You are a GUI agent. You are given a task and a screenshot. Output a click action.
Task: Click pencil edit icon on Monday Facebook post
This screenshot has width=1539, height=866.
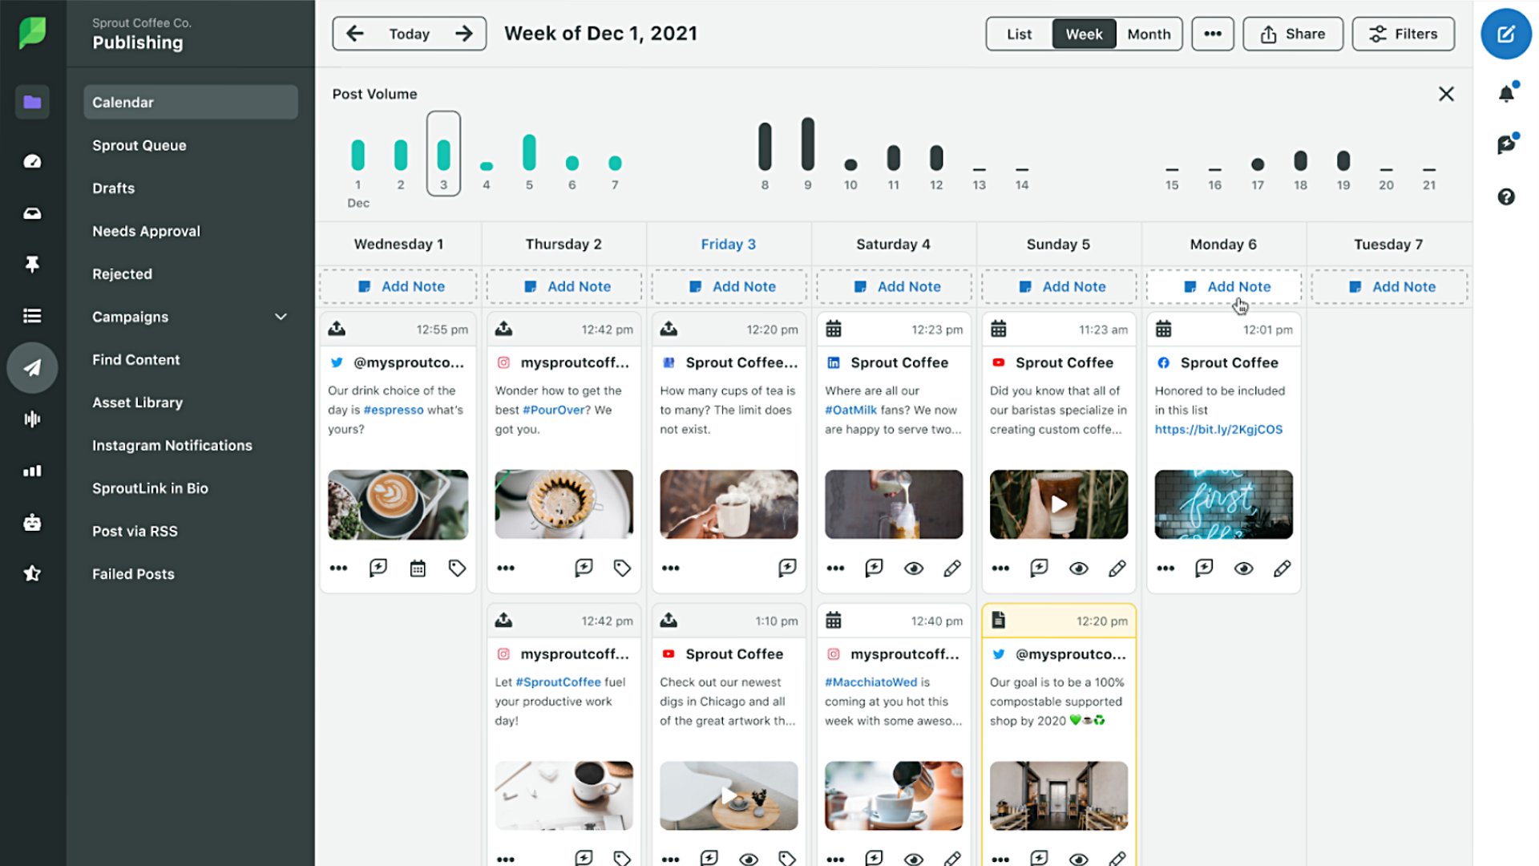click(x=1282, y=569)
